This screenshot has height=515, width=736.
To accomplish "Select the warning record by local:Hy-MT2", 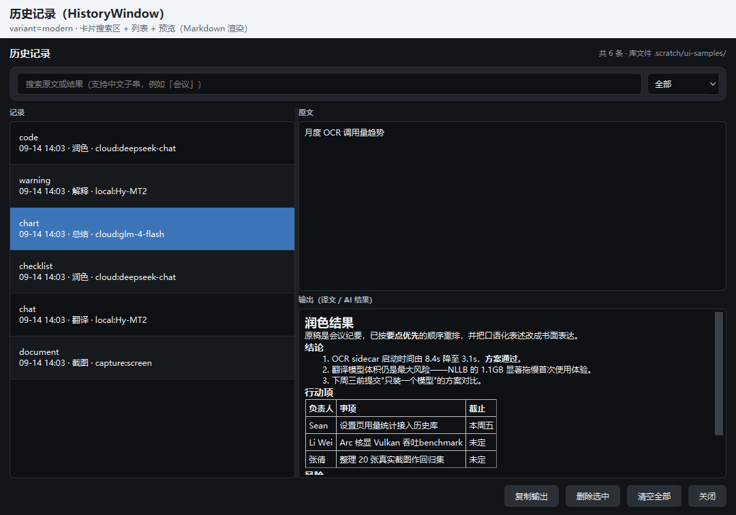I will pos(152,186).
